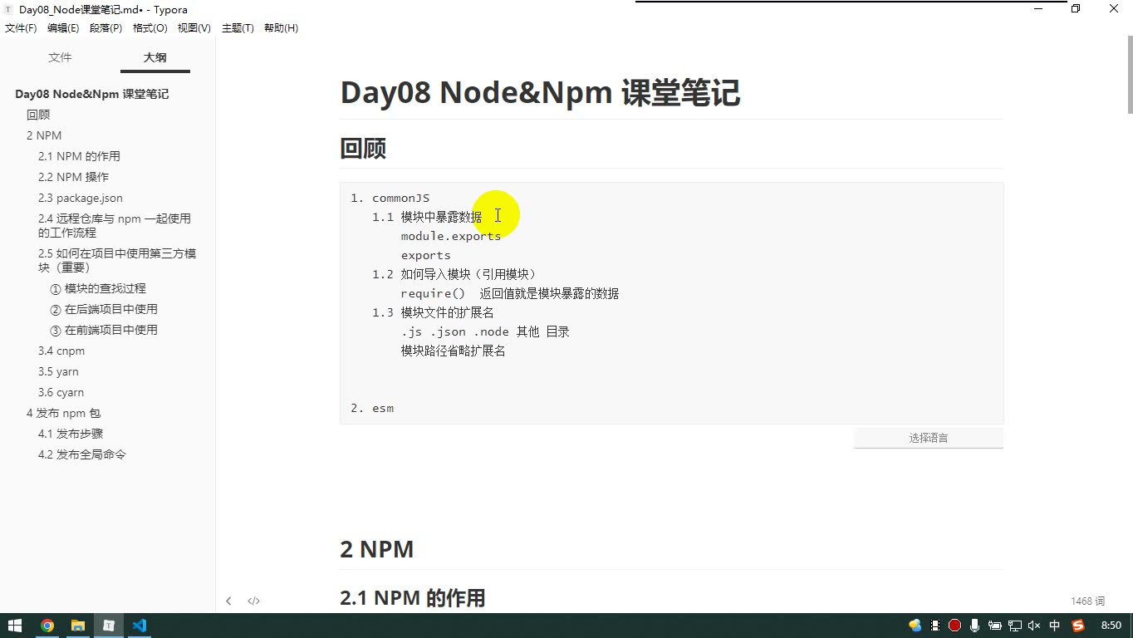Open the 视图(V) menu
The image size is (1133, 638).
(x=194, y=28)
